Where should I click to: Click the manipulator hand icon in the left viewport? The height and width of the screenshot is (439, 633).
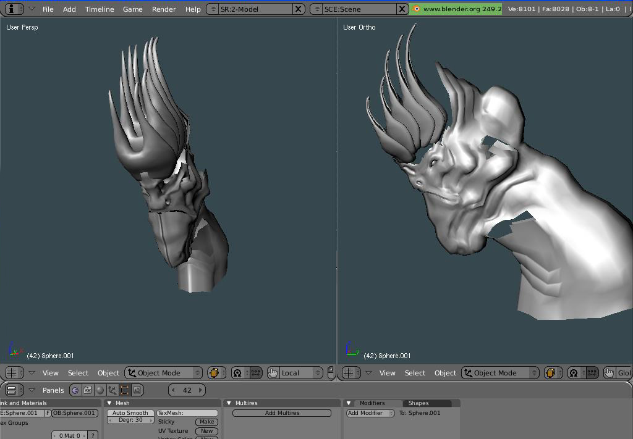(273, 373)
